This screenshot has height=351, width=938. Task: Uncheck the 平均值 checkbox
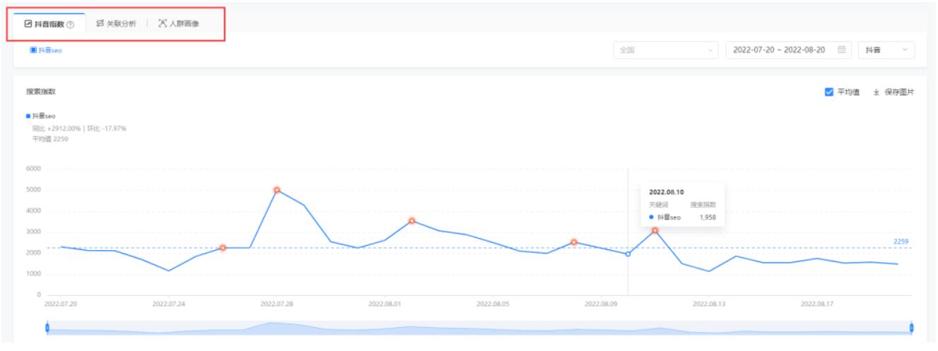click(829, 93)
